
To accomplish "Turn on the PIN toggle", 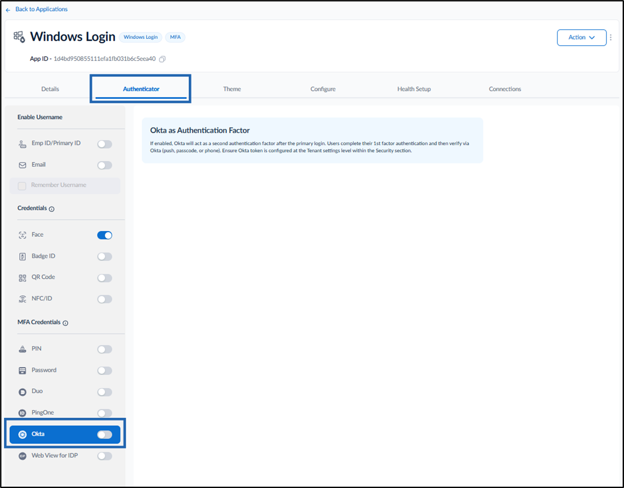I will coord(104,349).
